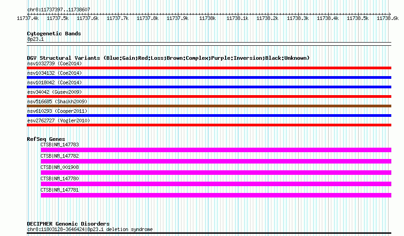This screenshot has width=404, height=236.
Task: Select the blue nsv1034132 gain bar
Action: click(x=209, y=77)
